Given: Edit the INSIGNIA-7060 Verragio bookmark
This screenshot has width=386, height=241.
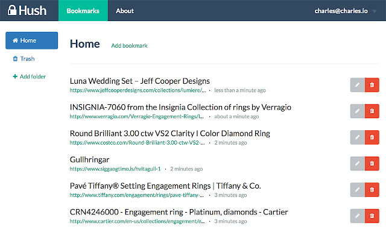Looking at the screenshot, I should click(x=357, y=111).
